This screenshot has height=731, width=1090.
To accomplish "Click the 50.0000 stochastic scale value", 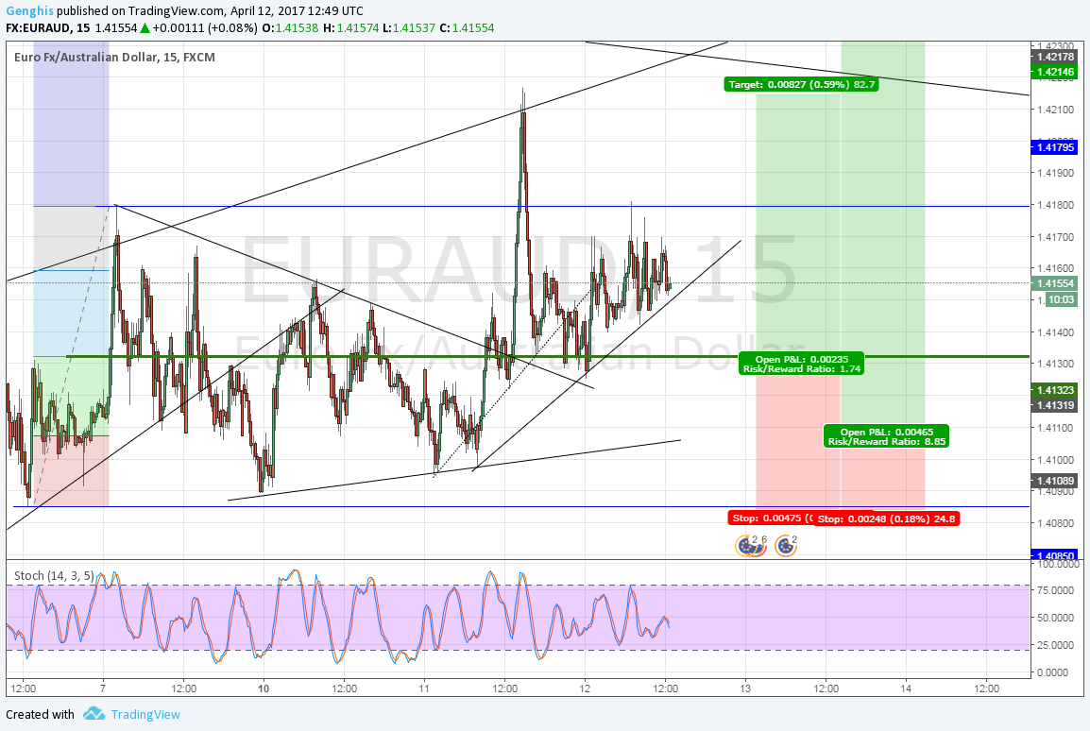I will (x=1054, y=617).
